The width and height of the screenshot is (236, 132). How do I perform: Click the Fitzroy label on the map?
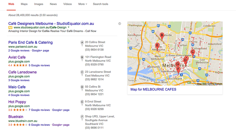(193, 42)
